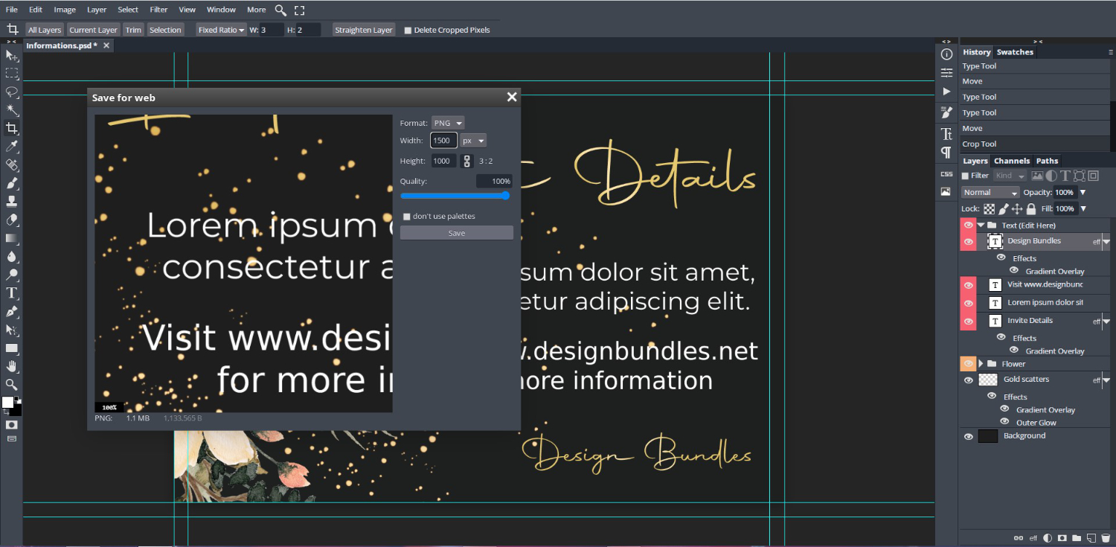Open the Format PNG dropdown
The image size is (1116, 547).
[x=448, y=123]
